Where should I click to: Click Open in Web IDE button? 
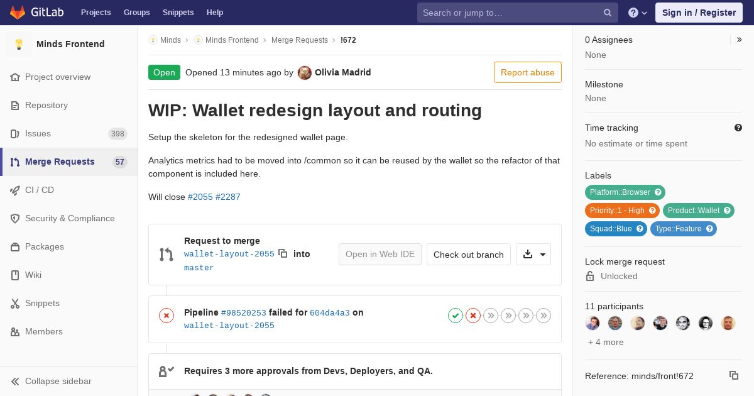coord(380,255)
